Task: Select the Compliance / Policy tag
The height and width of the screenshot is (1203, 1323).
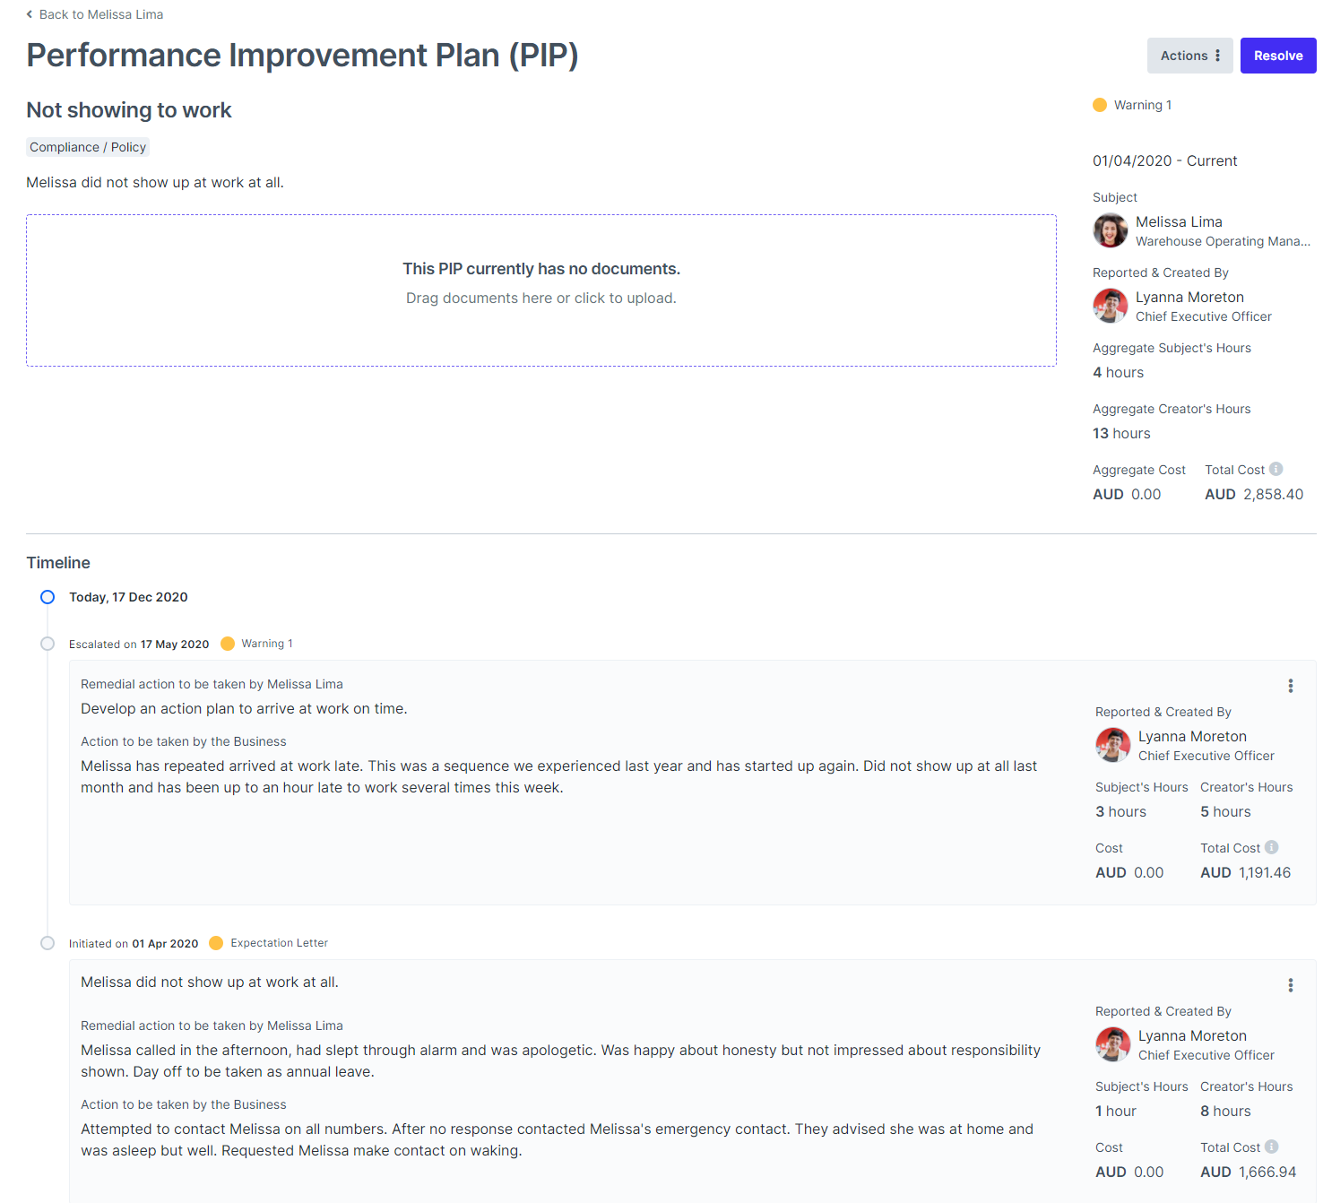Action: tap(88, 147)
